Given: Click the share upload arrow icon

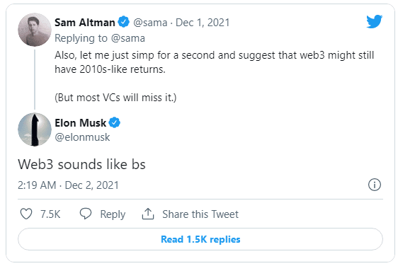Looking at the screenshot, I should [148, 214].
